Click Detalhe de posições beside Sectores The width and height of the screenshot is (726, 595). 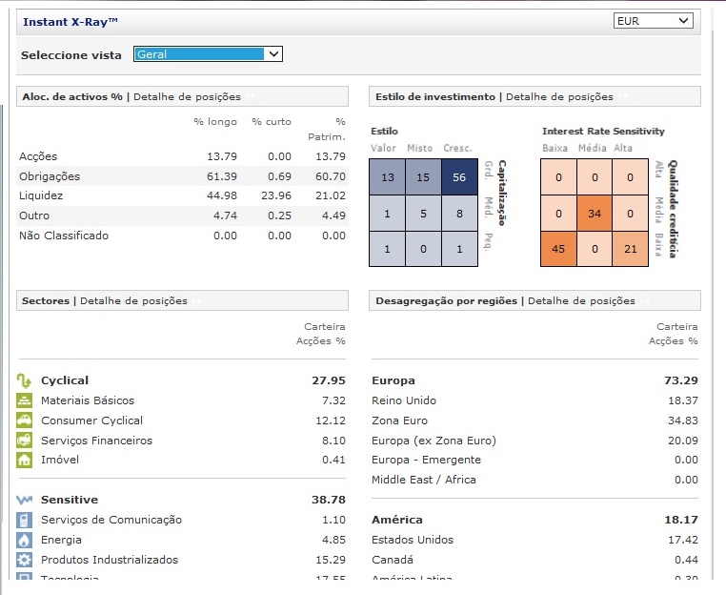pos(133,301)
